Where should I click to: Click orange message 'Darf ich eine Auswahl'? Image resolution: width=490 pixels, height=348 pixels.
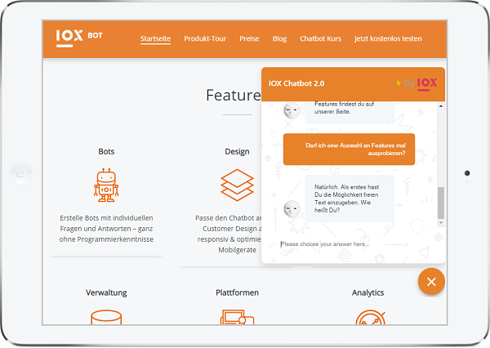pos(349,149)
